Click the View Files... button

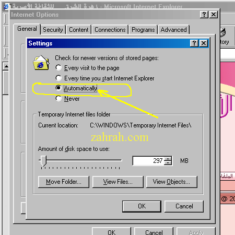[118, 182]
